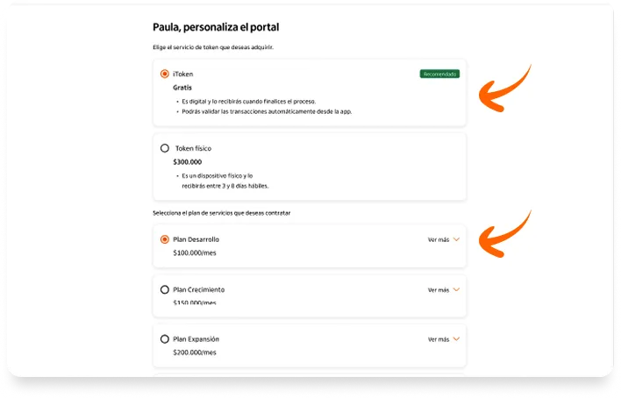Image resolution: width=621 pixels, height=398 pixels.
Task: Click the green Recomendado badge
Action: point(439,74)
